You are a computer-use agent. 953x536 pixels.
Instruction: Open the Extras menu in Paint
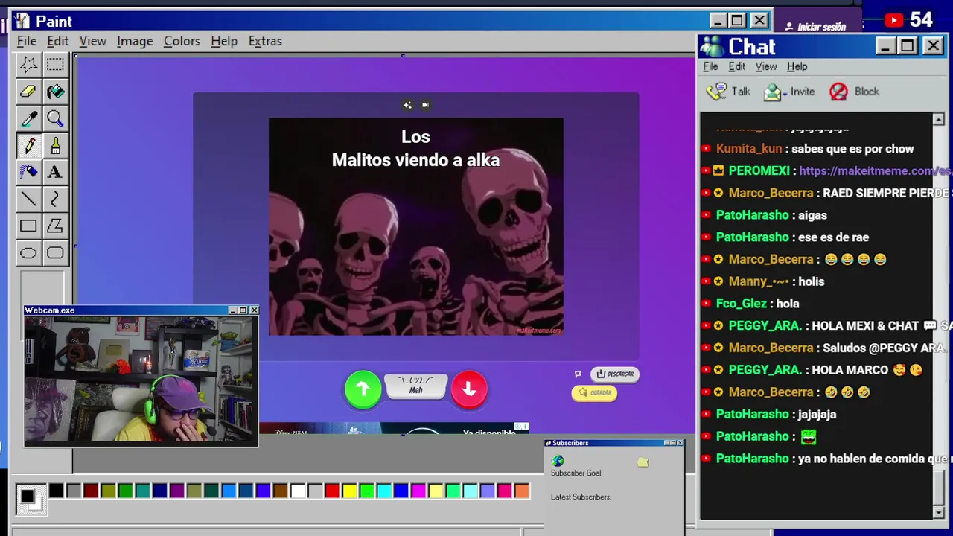tap(265, 41)
